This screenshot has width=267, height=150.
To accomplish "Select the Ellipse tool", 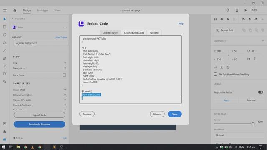I will 5,35.
